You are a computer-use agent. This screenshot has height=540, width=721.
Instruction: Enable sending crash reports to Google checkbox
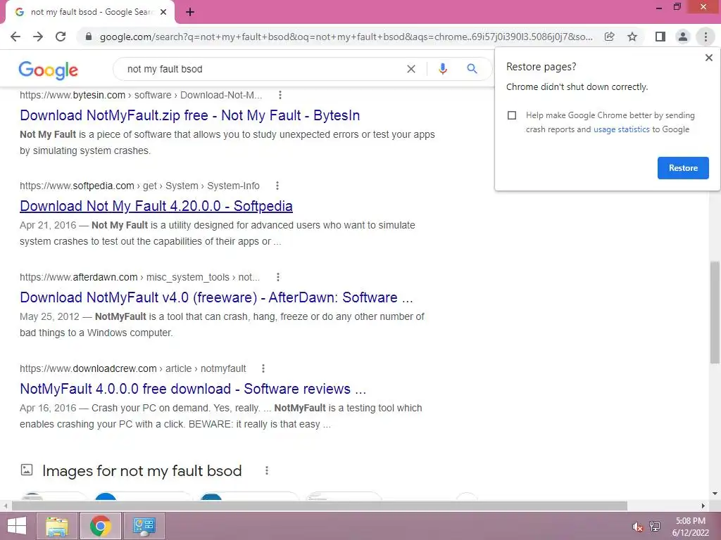coord(512,115)
